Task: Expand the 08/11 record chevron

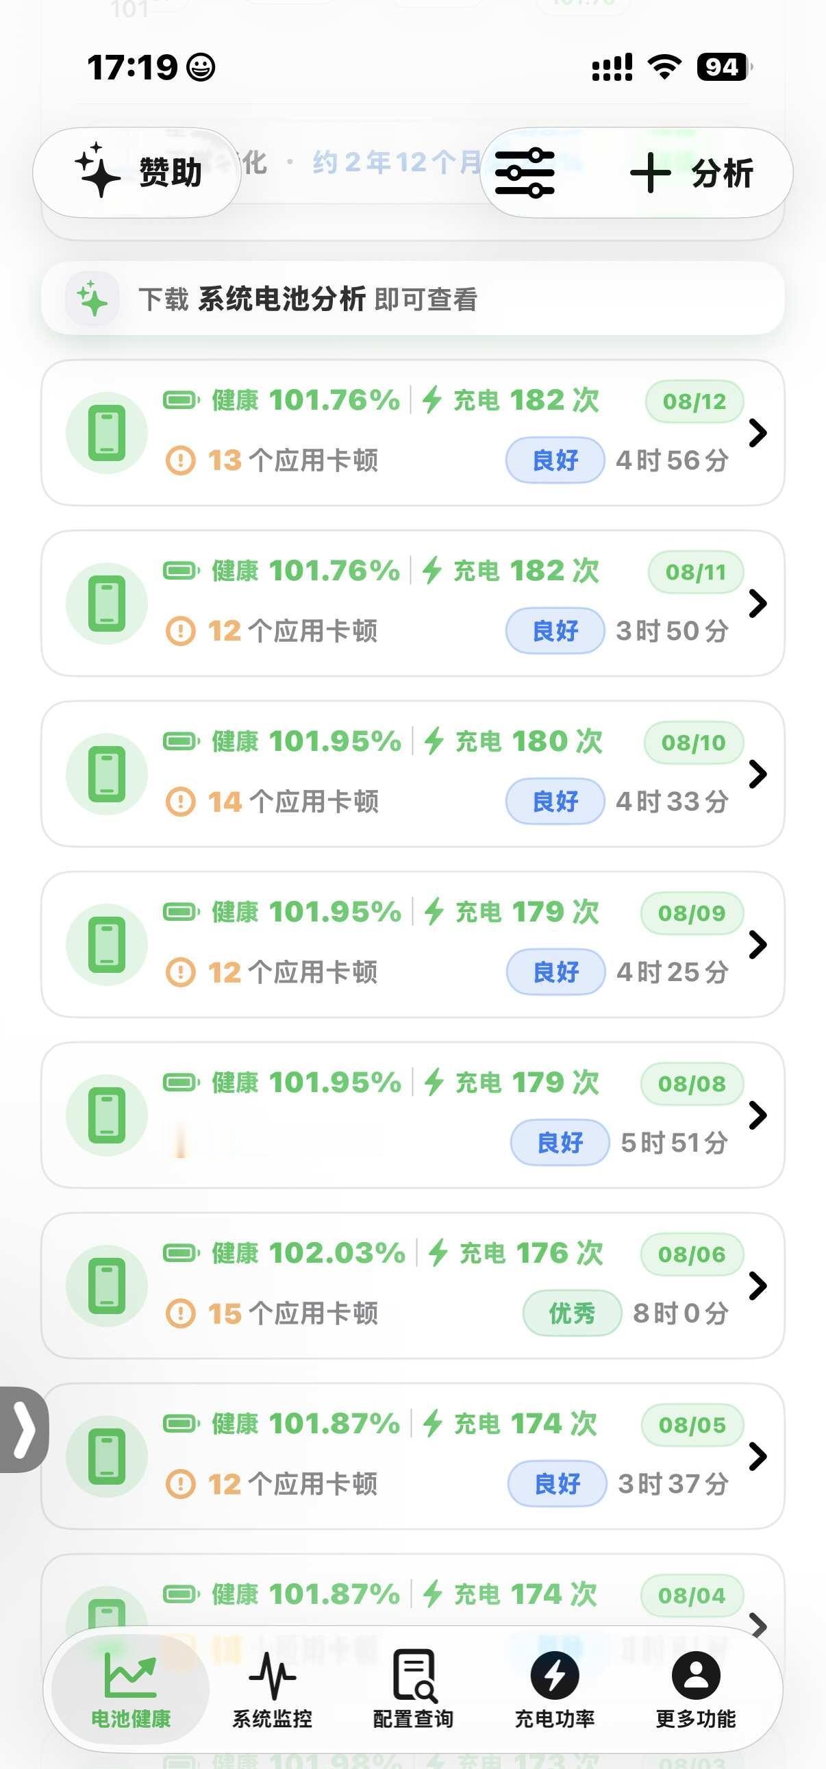Action: pyautogui.click(x=758, y=603)
